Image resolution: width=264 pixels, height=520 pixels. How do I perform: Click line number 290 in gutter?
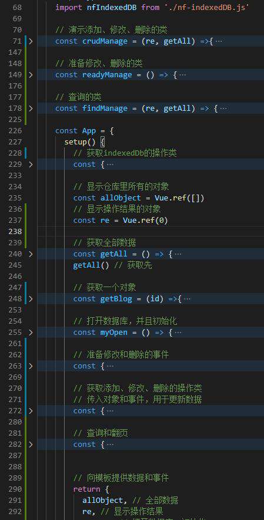[x=15, y=489]
